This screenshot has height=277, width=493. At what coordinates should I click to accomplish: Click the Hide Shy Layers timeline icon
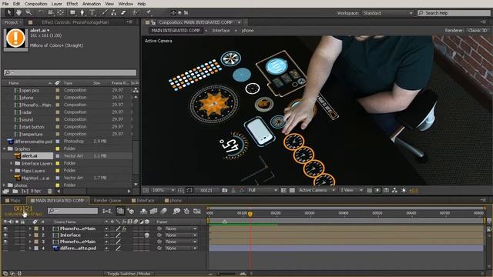(143, 211)
